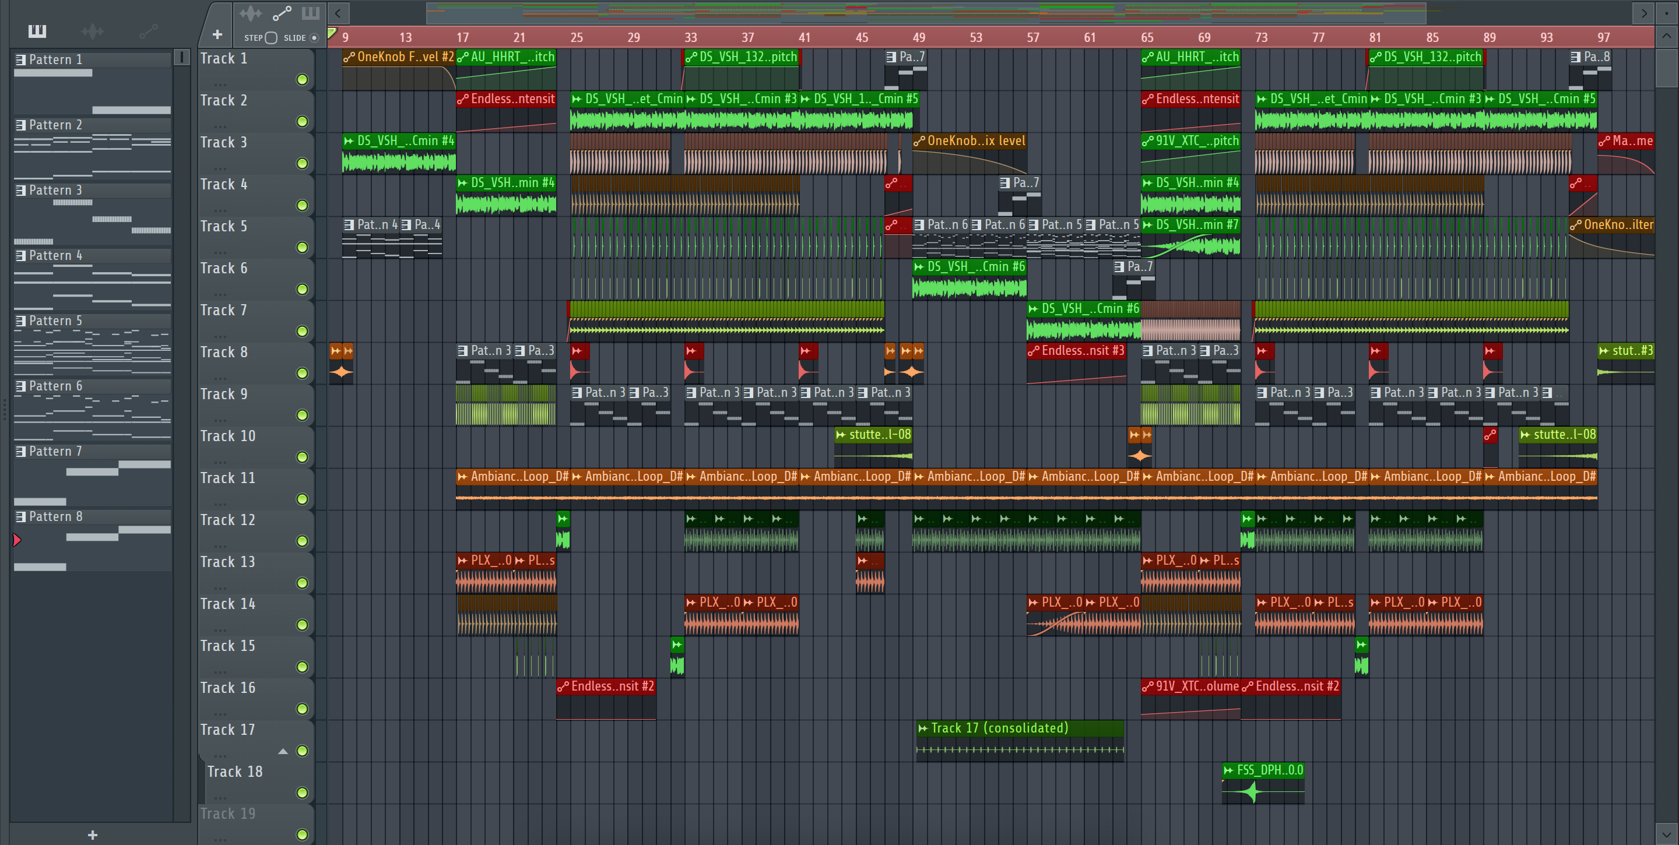Viewport: 1679px width, 845px height.
Task: Show patterns in the picker panel
Action: tap(37, 31)
